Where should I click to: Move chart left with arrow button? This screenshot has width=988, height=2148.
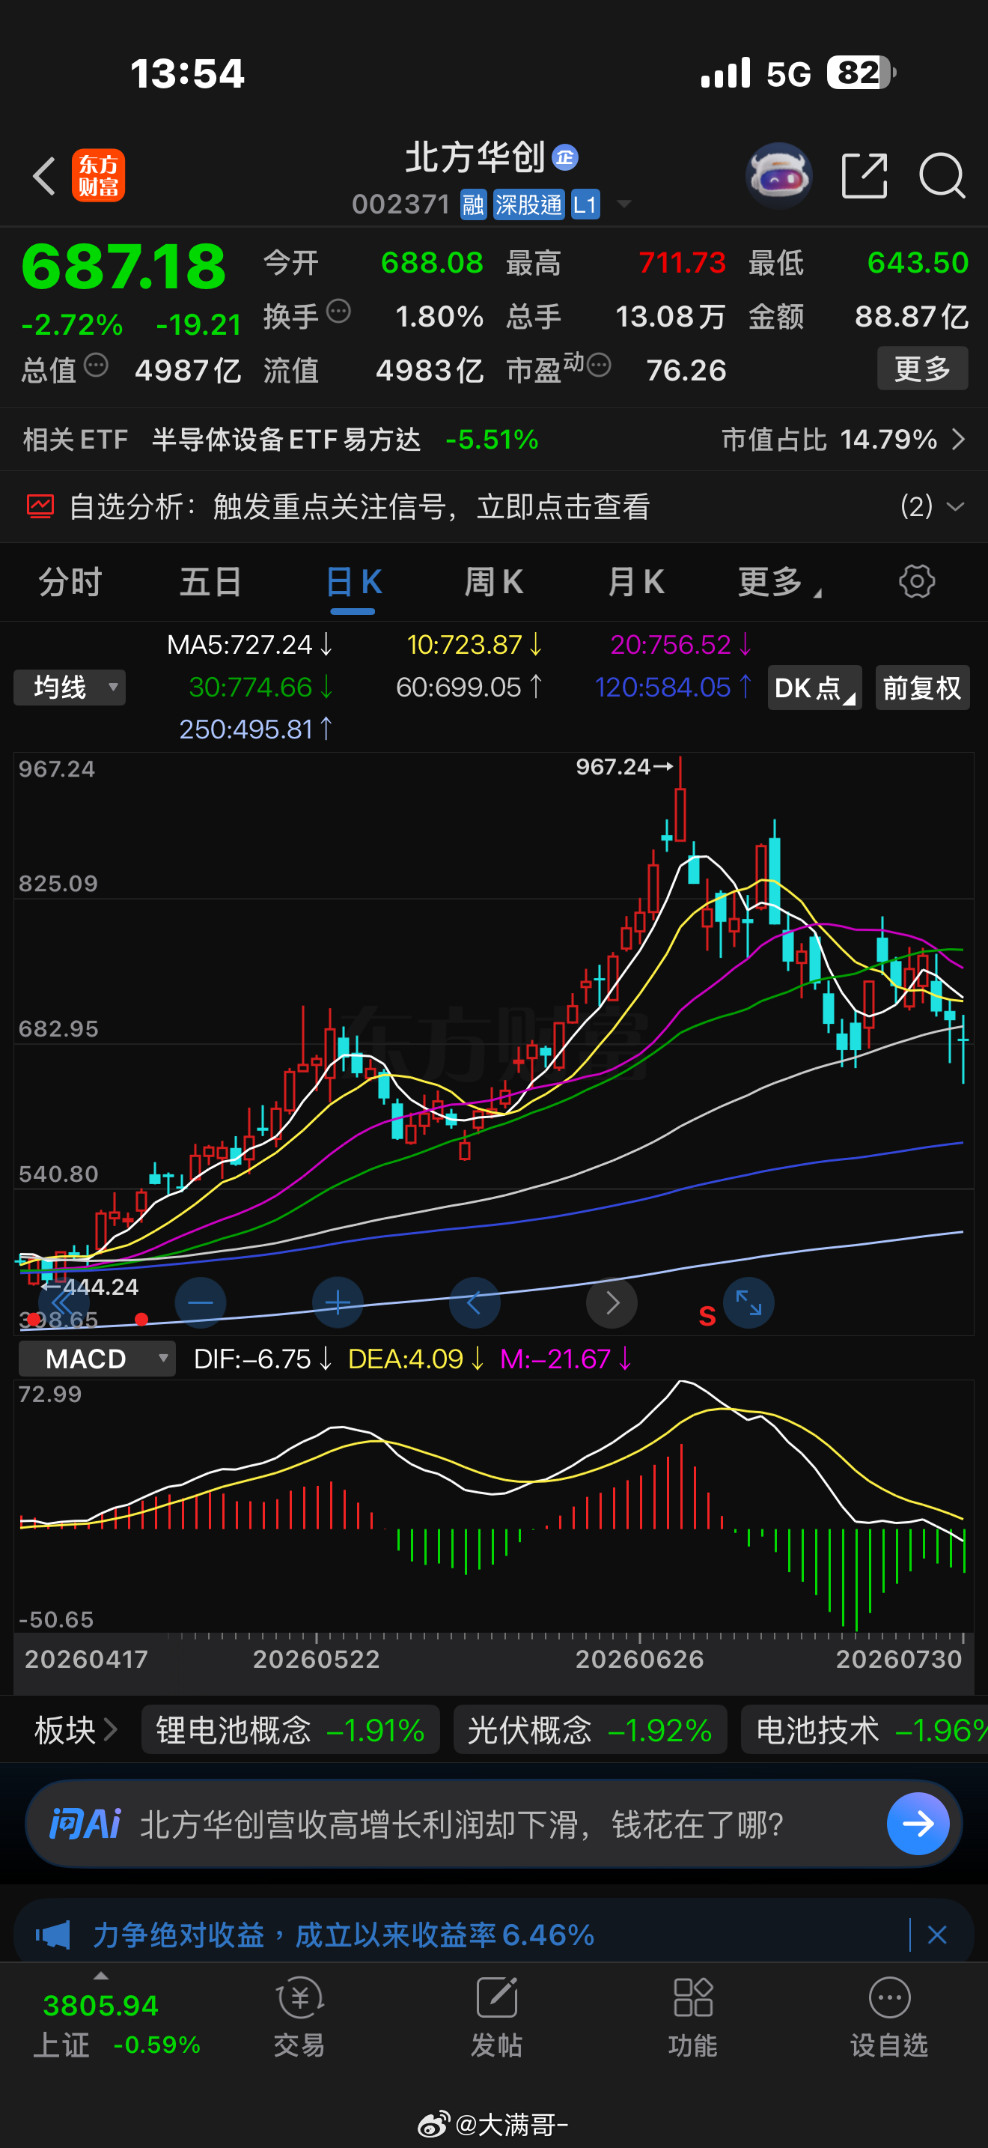(475, 1302)
